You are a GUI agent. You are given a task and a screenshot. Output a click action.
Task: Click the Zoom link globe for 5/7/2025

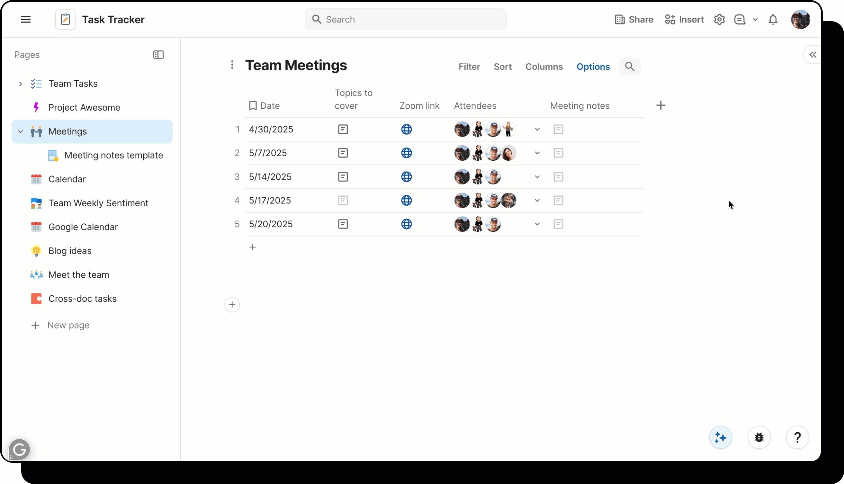tap(406, 153)
